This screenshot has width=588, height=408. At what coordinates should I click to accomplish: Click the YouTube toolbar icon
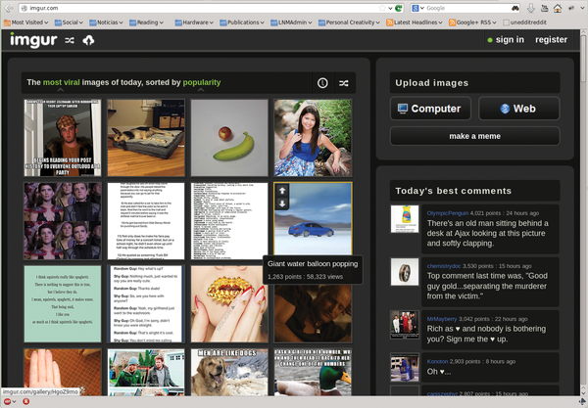pyautogui.click(x=545, y=8)
